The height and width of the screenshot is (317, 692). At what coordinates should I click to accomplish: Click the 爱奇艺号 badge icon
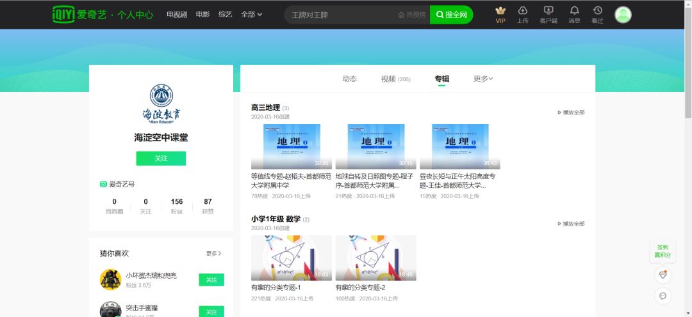[x=103, y=184]
